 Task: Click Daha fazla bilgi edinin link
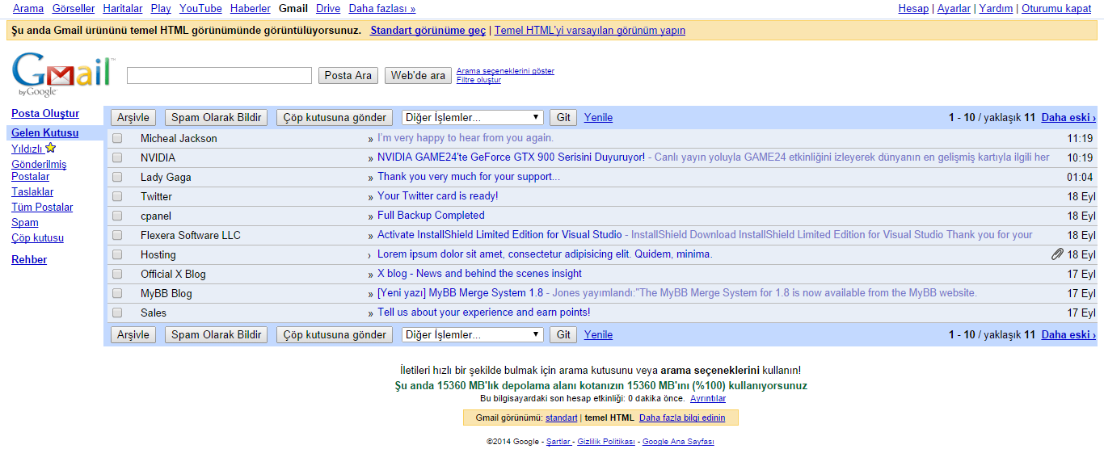tap(682, 418)
